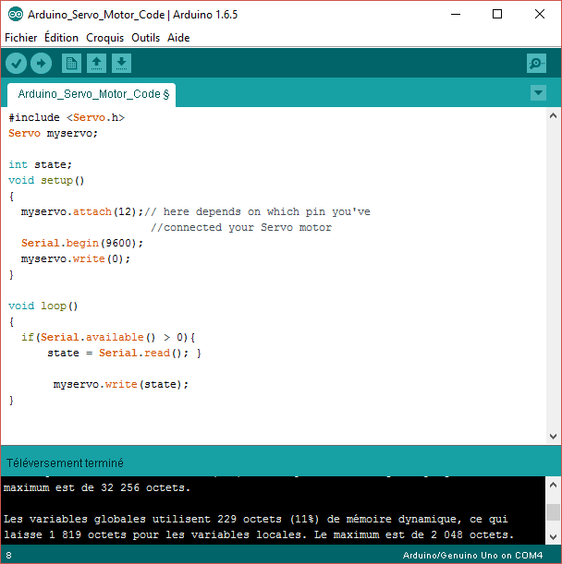562x564 pixels.
Task: Open the Fichier menu
Action: pos(21,38)
